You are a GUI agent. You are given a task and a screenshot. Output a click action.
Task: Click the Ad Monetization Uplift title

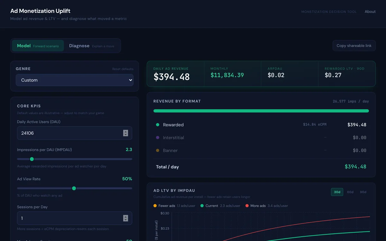point(40,11)
